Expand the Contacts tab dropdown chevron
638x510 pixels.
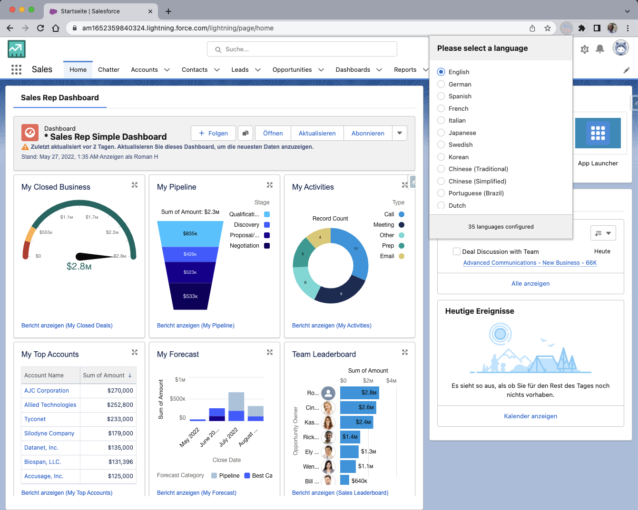pos(217,70)
